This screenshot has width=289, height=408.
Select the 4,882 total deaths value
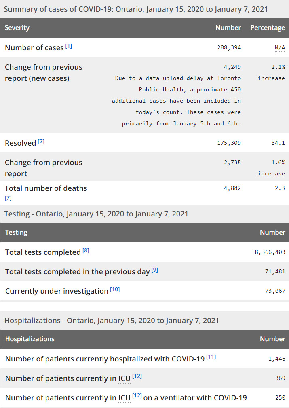[x=232, y=188]
